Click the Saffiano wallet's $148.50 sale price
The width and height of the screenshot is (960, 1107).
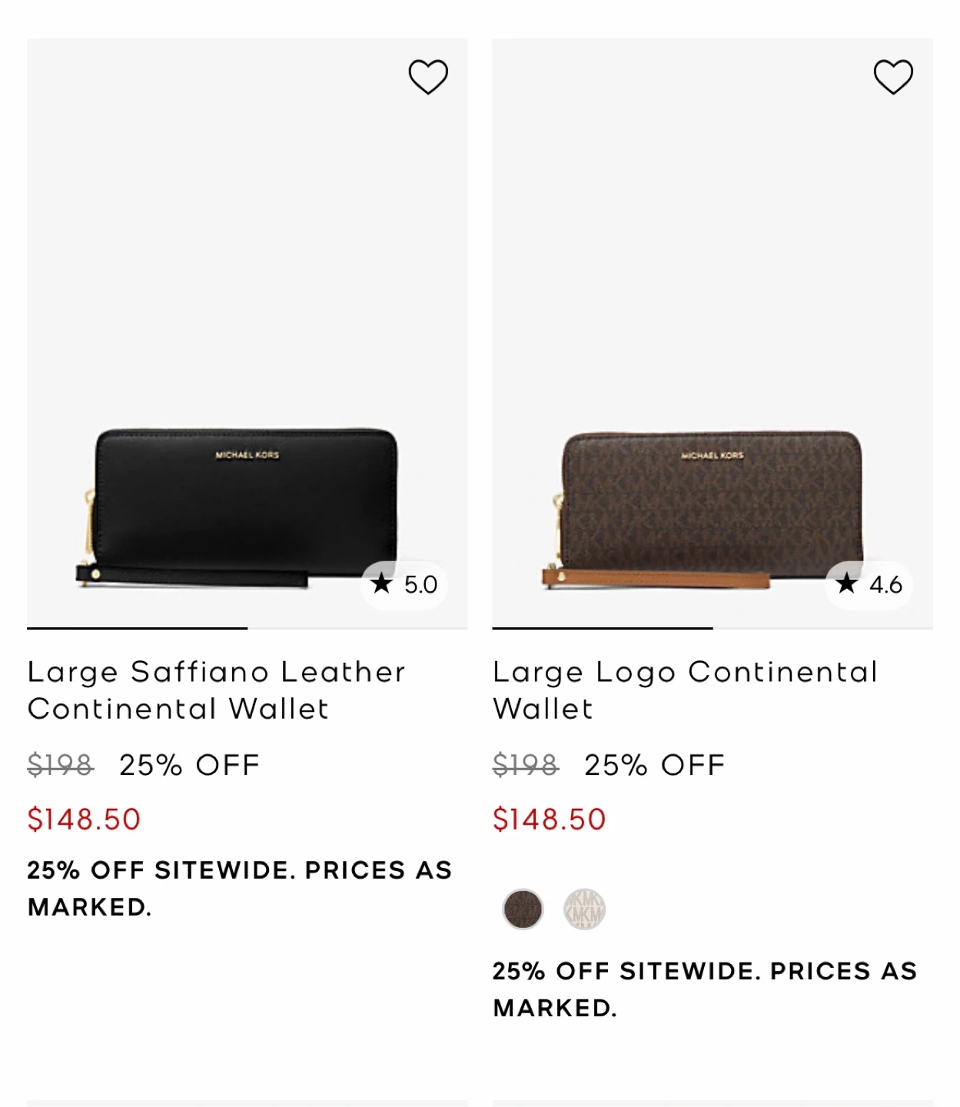click(x=84, y=819)
